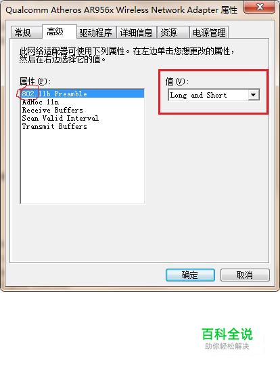Confirm with the 确定 button

pyautogui.click(x=190, y=275)
